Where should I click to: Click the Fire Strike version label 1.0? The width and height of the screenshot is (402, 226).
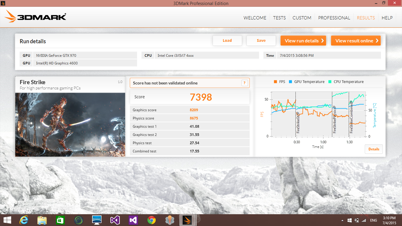pyautogui.click(x=120, y=82)
